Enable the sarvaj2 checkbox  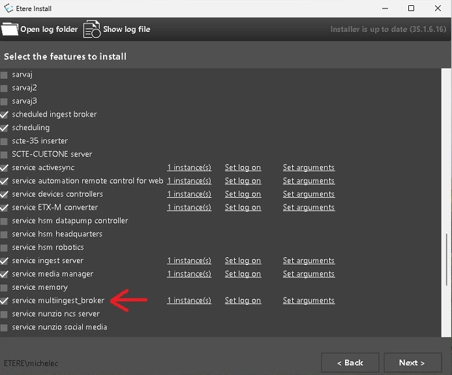point(5,88)
